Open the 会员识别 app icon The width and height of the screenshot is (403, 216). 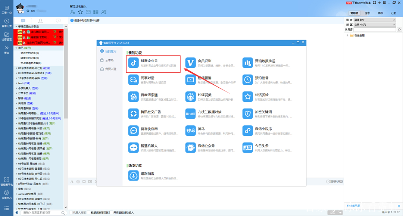pyautogui.click(x=190, y=63)
